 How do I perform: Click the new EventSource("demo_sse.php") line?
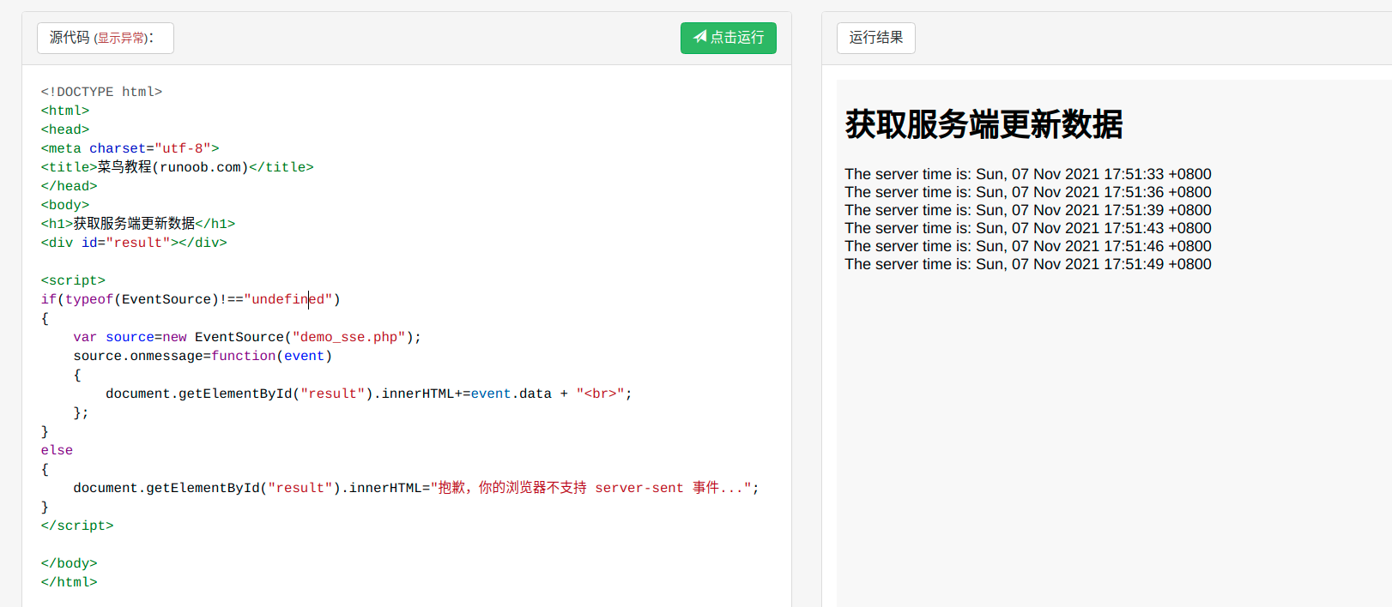pyautogui.click(x=247, y=337)
